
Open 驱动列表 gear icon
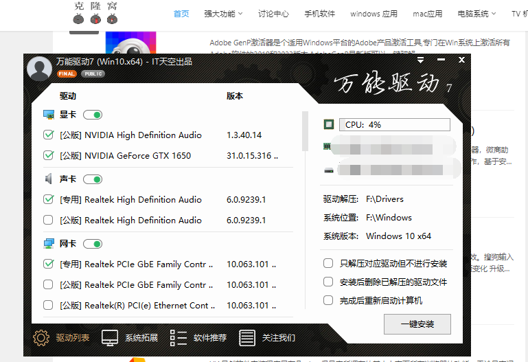41,337
